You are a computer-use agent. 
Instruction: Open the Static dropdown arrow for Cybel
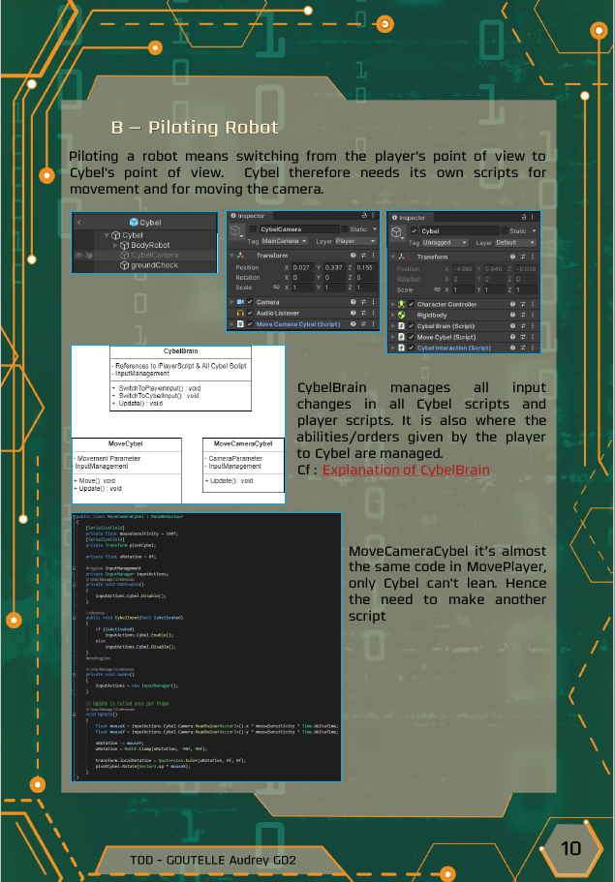534,230
